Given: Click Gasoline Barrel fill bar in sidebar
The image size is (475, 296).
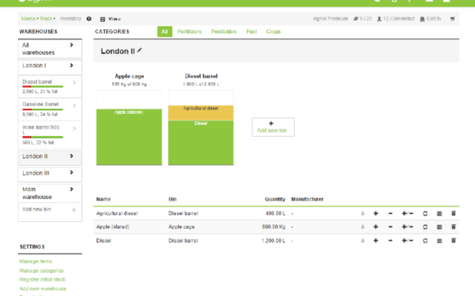Looking at the screenshot, I should coord(43,110).
